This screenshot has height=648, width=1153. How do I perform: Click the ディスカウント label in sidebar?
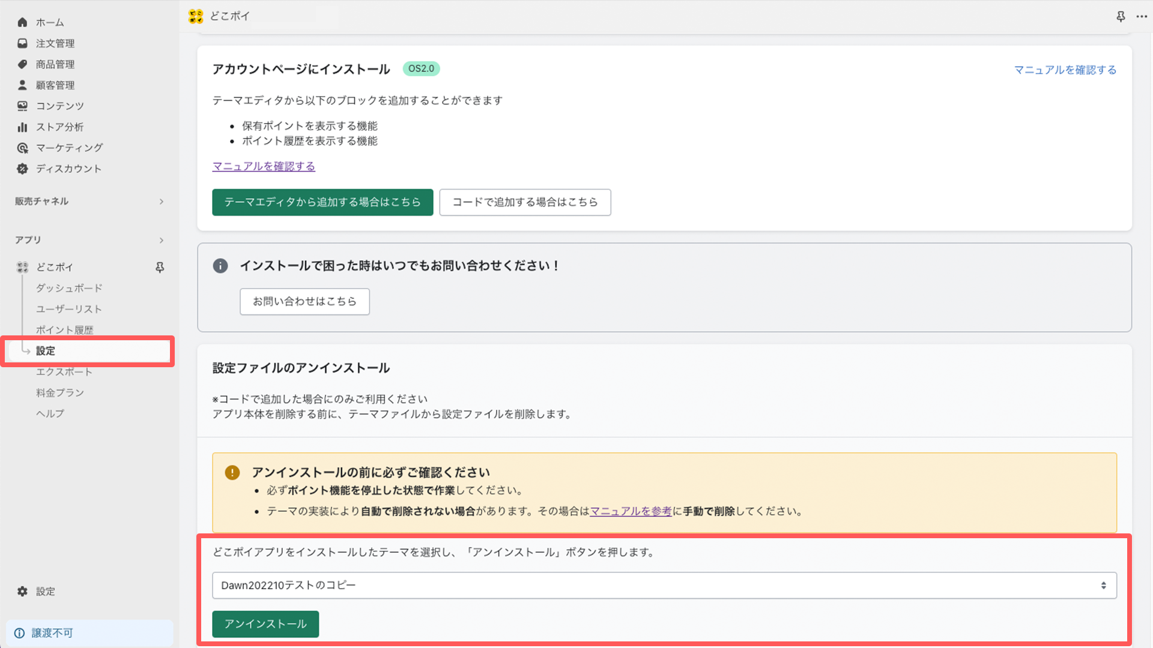(x=68, y=169)
